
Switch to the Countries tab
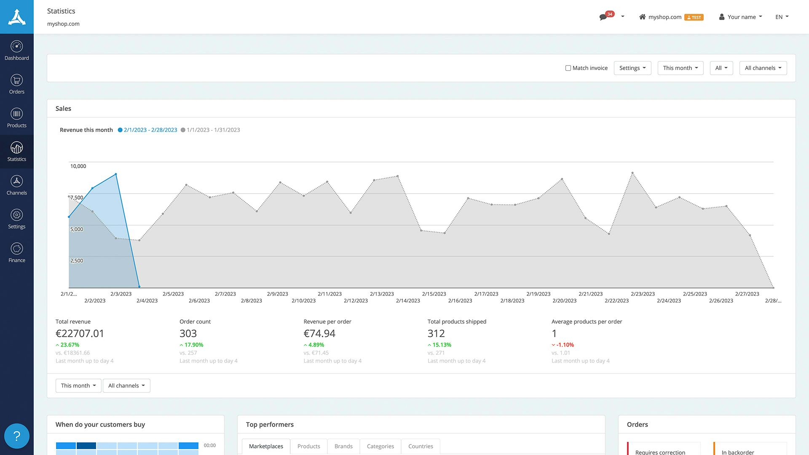pos(420,447)
